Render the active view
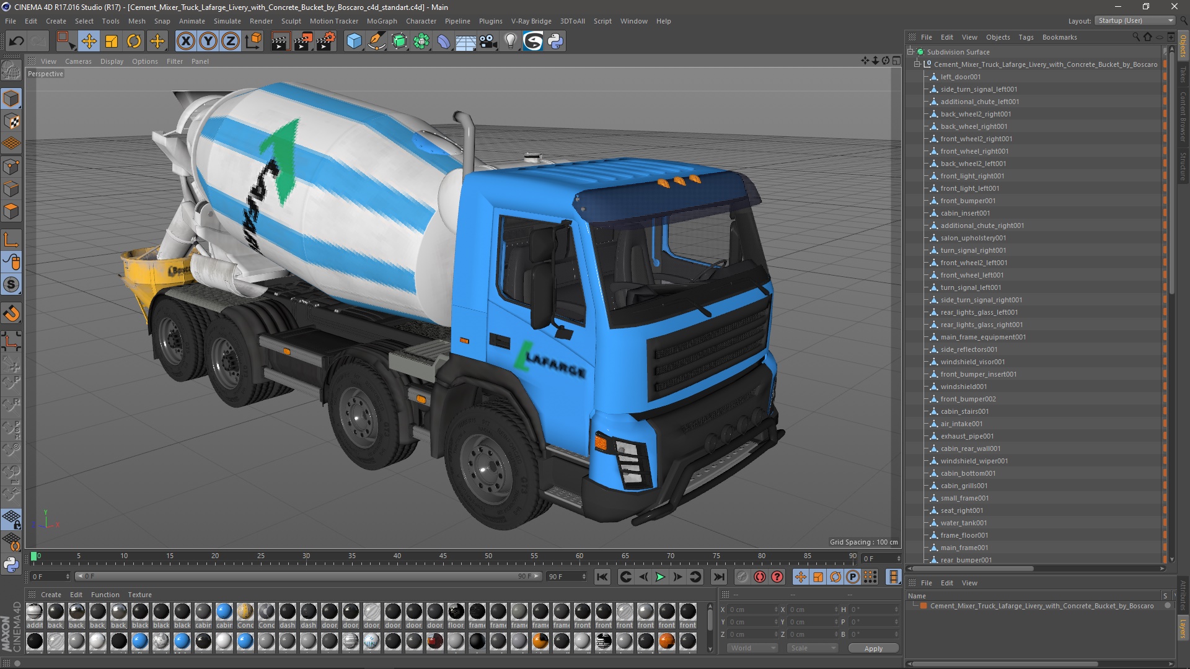This screenshot has height=669, width=1190. pyautogui.click(x=280, y=42)
